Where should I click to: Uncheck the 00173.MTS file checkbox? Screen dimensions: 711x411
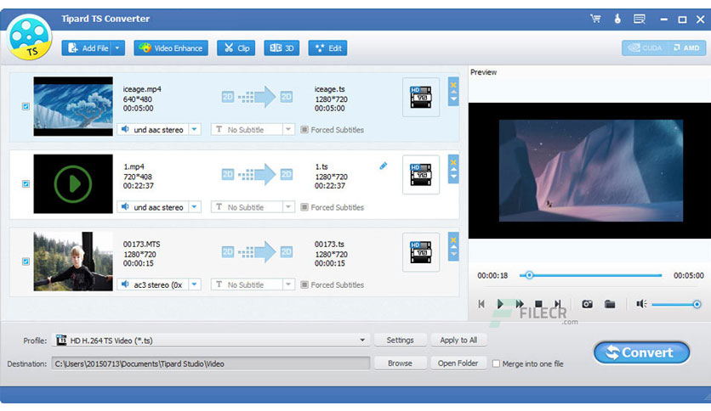point(26,262)
